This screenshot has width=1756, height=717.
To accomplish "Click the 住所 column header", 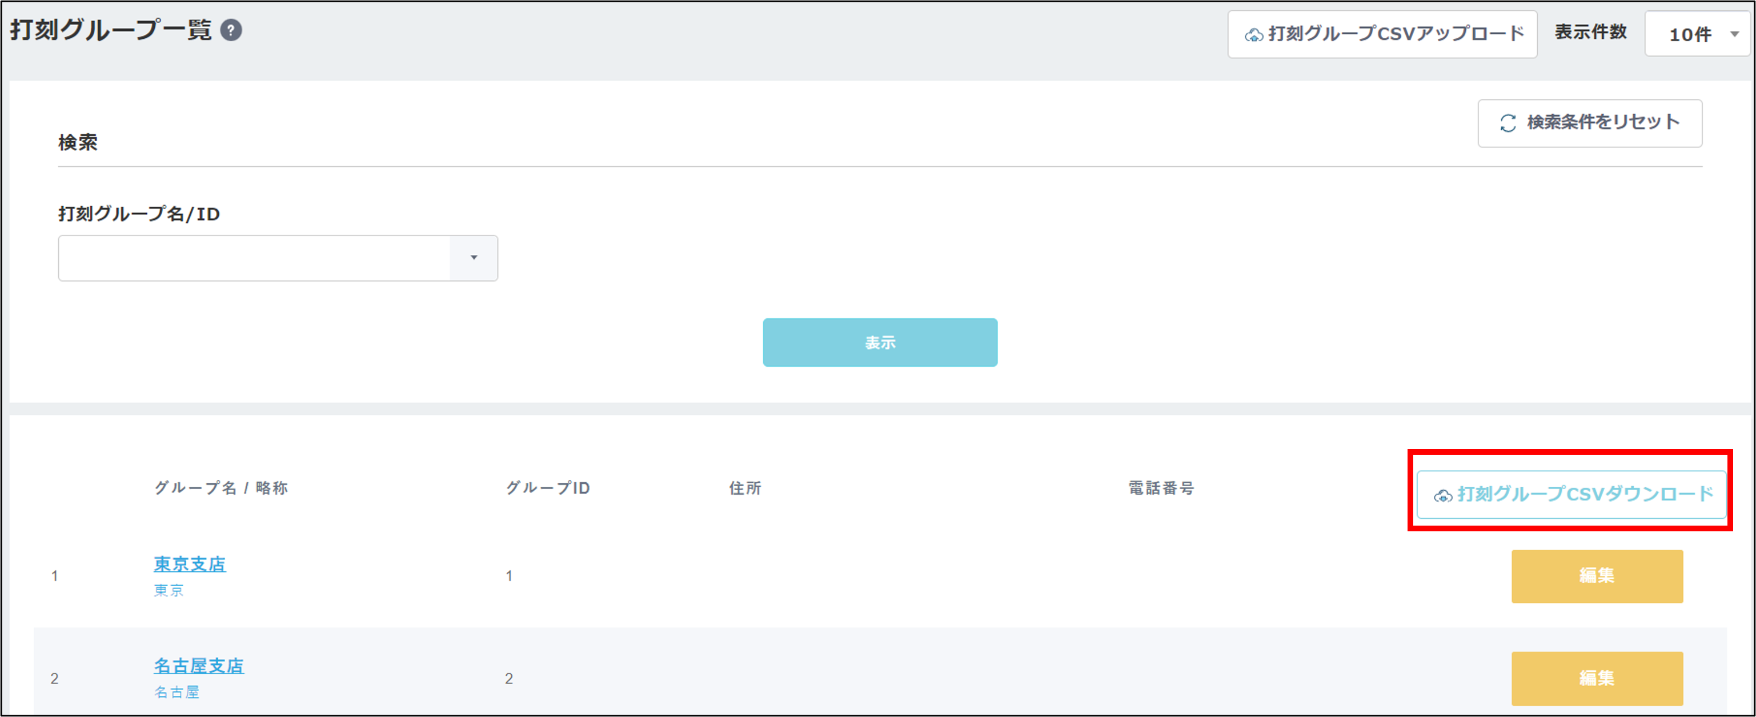I will 744,487.
